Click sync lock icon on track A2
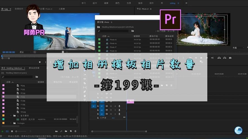The height and width of the screenshot is (139, 248). coord(107,110)
